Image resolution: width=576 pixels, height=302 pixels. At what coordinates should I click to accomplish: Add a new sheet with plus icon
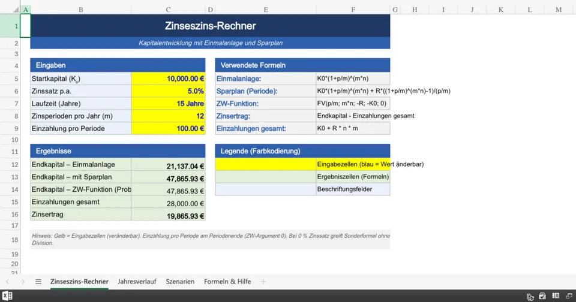(263, 282)
